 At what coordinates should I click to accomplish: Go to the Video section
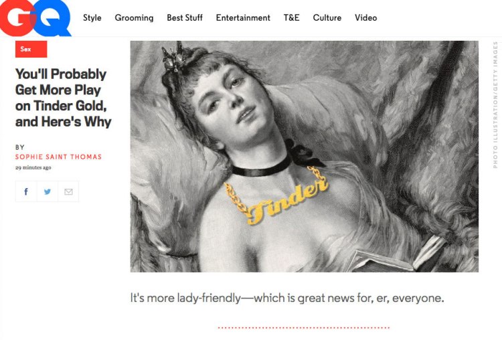tap(365, 17)
